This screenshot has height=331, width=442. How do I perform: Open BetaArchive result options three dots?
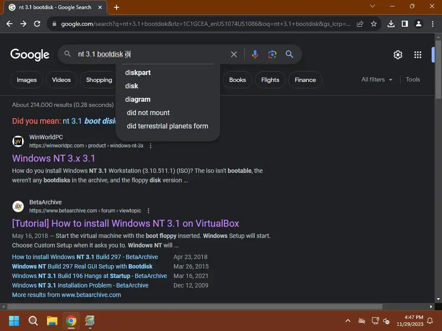point(148,211)
